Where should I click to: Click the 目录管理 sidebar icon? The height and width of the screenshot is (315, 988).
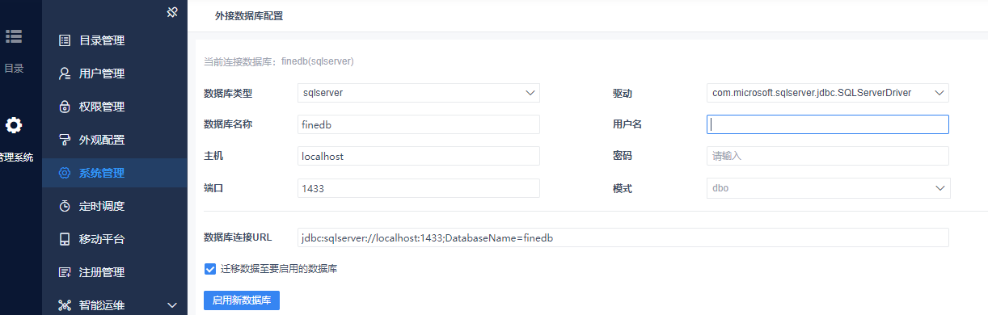tap(65, 40)
